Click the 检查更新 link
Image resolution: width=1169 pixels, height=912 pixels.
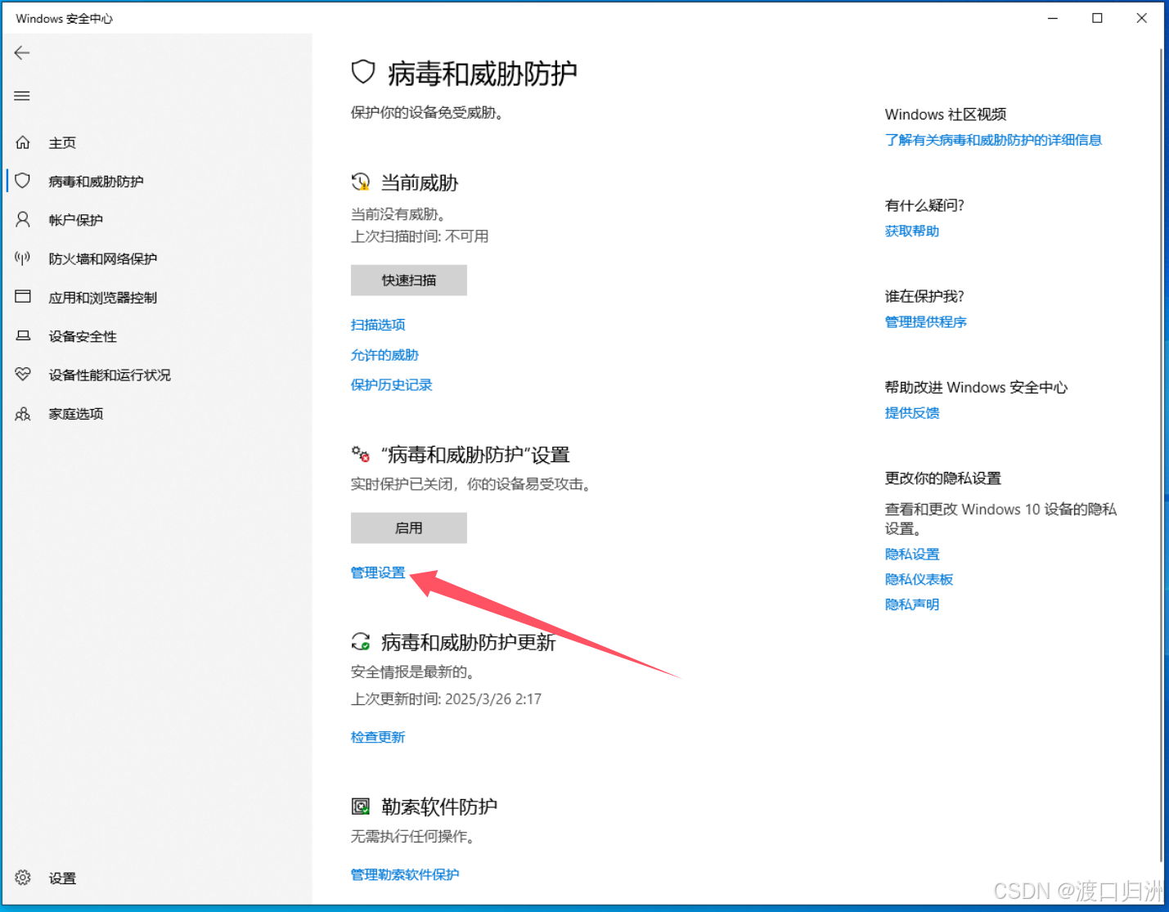pos(378,737)
